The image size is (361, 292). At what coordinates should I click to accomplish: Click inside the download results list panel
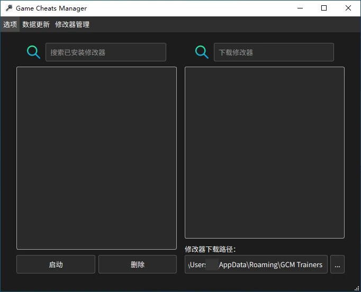point(265,152)
